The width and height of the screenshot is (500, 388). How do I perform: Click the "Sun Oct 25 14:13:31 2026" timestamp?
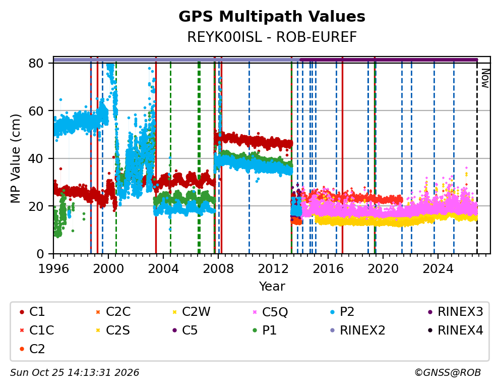(75, 373)
